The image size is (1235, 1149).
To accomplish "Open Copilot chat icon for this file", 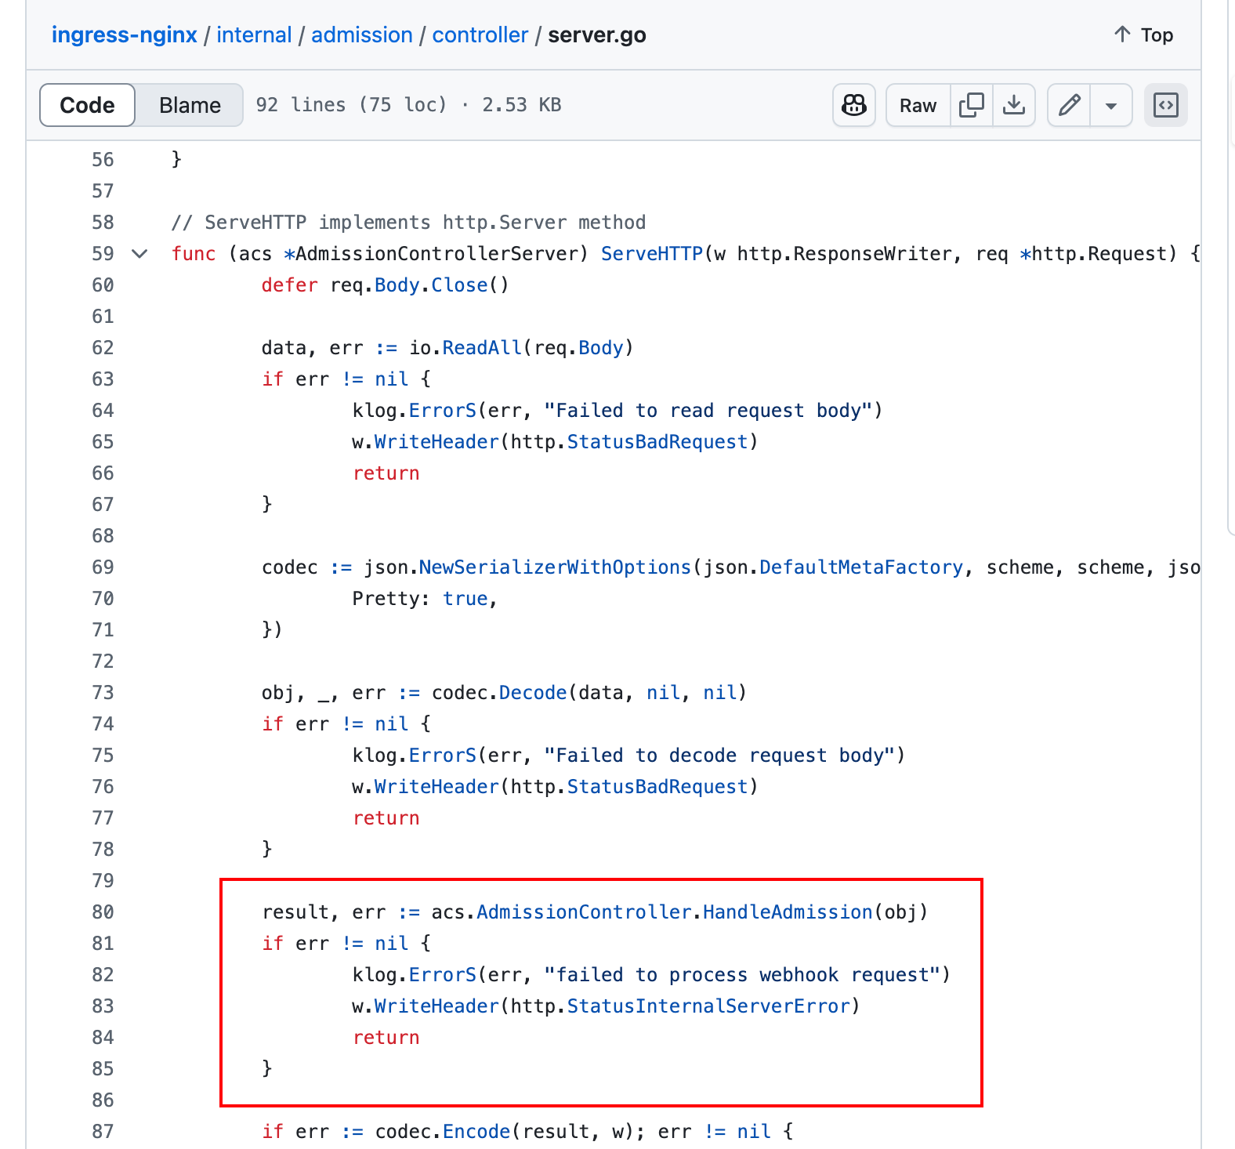I will [853, 105].
